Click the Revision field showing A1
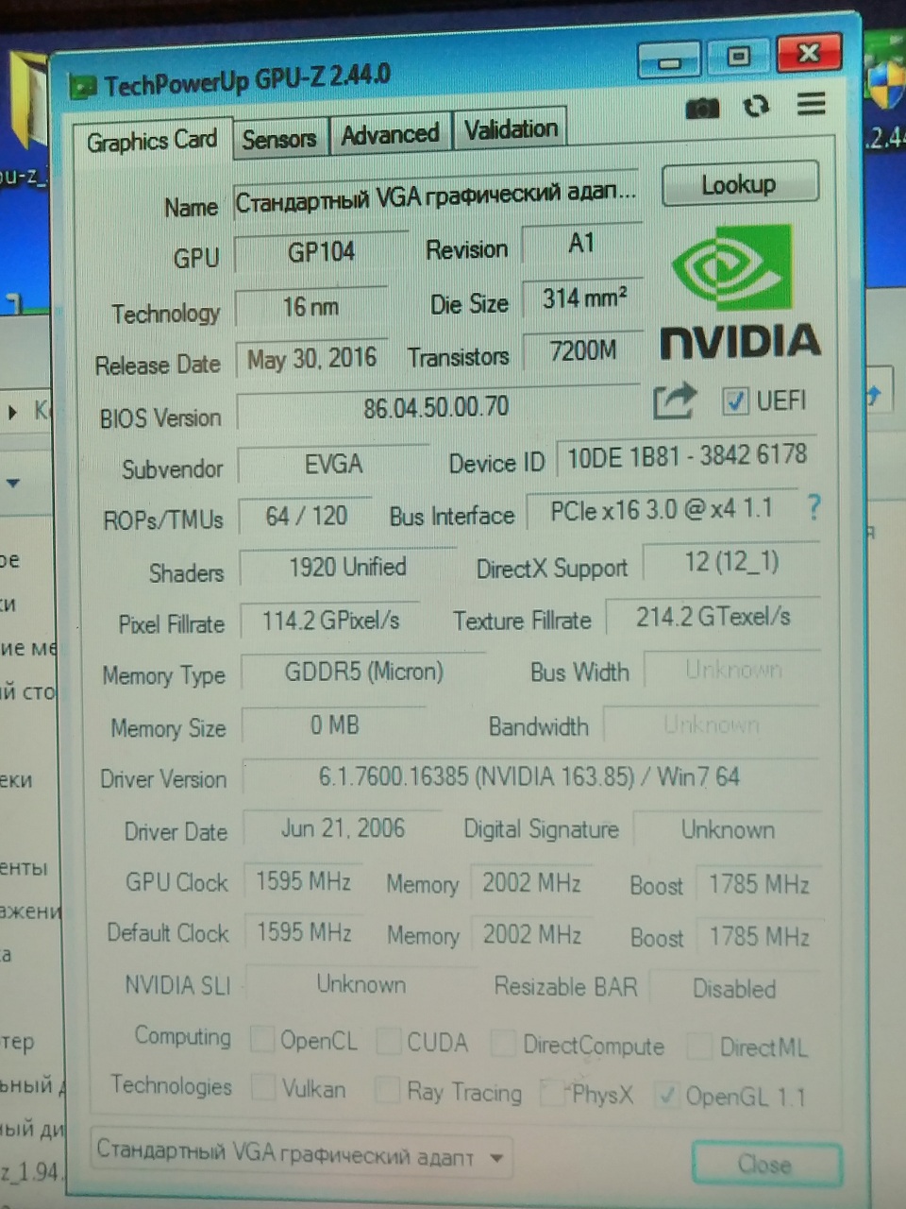The width and height of the screenshot is (906, 1209). pos(581,244)
